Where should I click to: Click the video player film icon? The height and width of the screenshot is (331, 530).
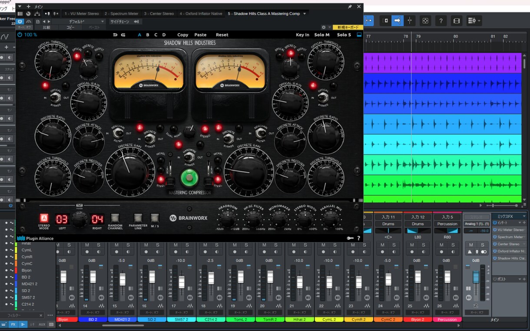pyautogui.click(x=456, y=21)
